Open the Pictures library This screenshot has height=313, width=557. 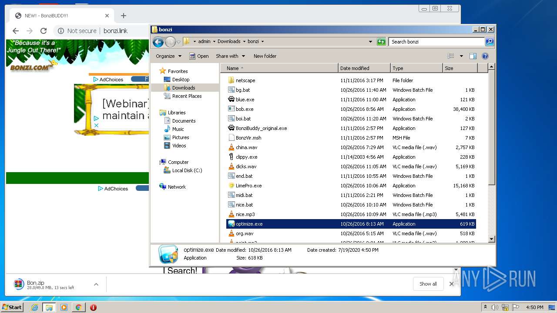[180, 137]
